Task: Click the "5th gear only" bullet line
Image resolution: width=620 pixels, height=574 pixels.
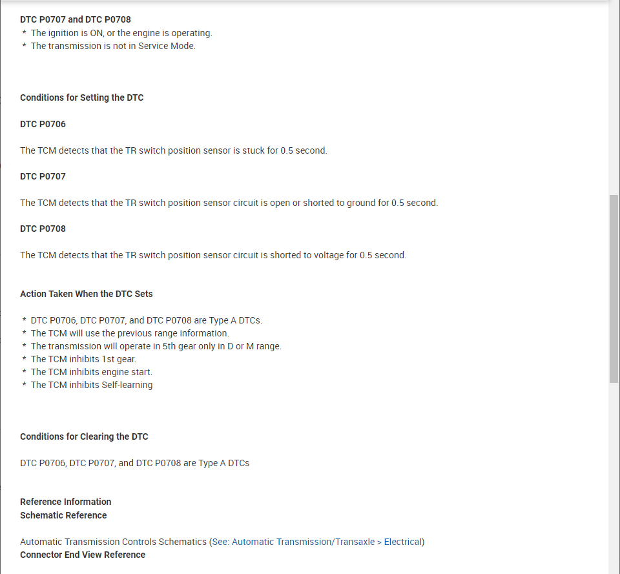Action: coord(156,346)
